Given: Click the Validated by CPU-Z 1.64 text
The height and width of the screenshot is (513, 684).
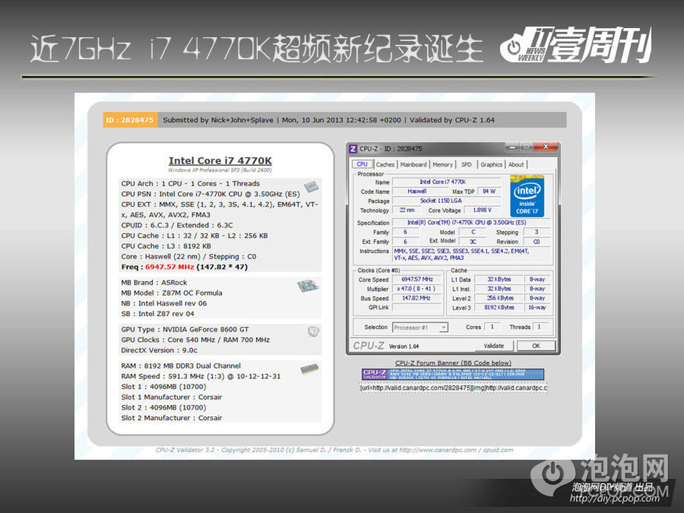Looking at the screenshot, I should point(452,120).
